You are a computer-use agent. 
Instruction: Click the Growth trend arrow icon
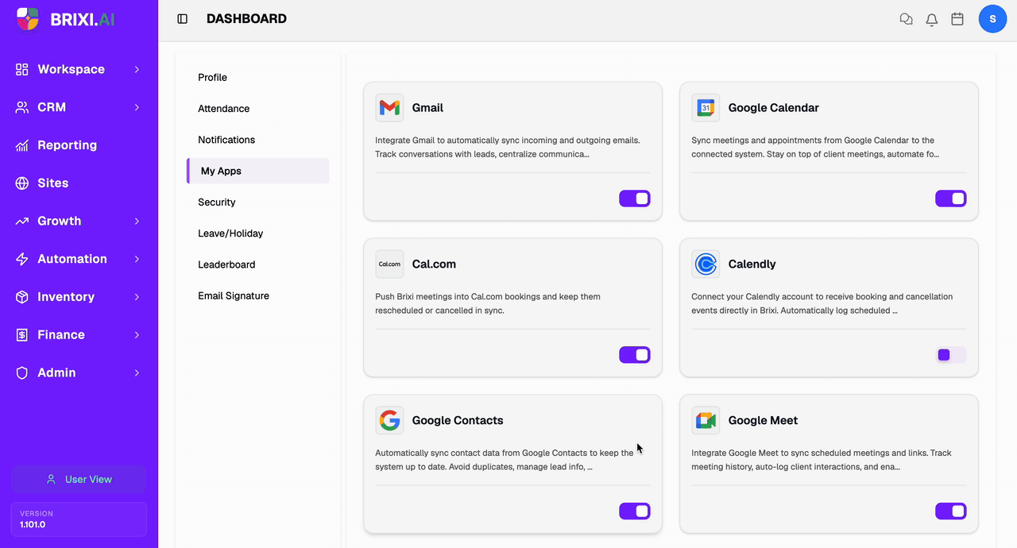(x=22, y=221)
